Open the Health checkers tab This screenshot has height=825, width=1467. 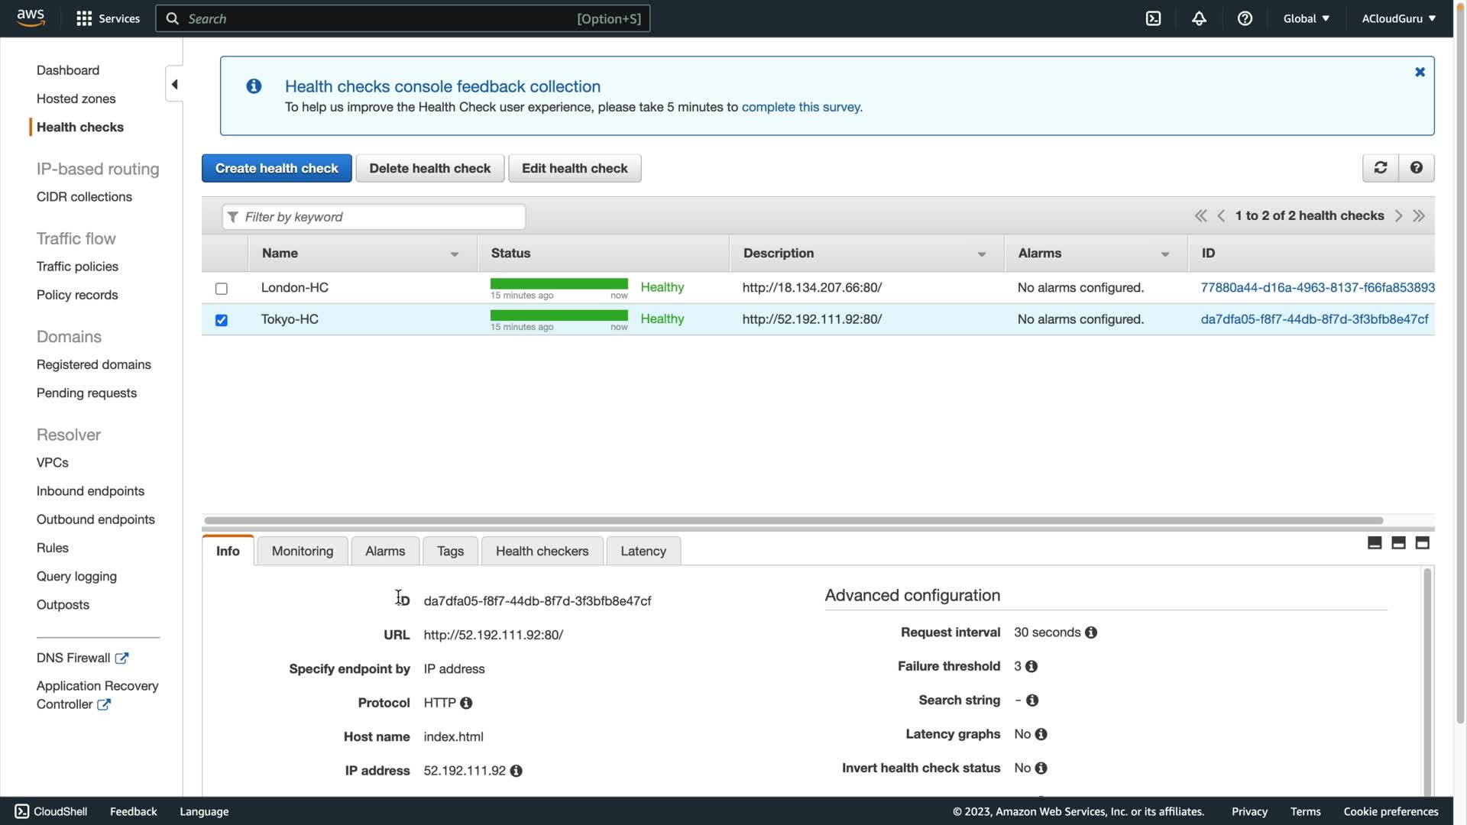pos(542,551)
